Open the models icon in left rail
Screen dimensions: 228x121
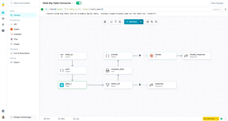pos(3,13)
